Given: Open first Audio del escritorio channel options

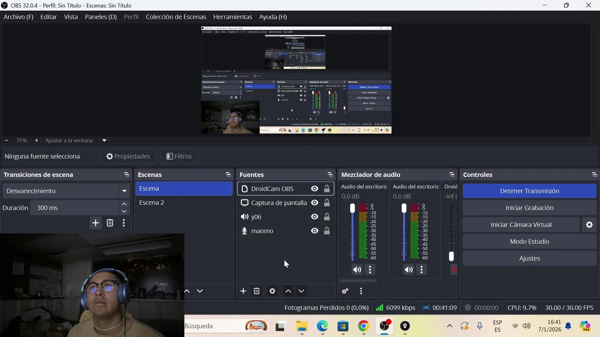Looking at the screenshot, I should pos(370,270).
